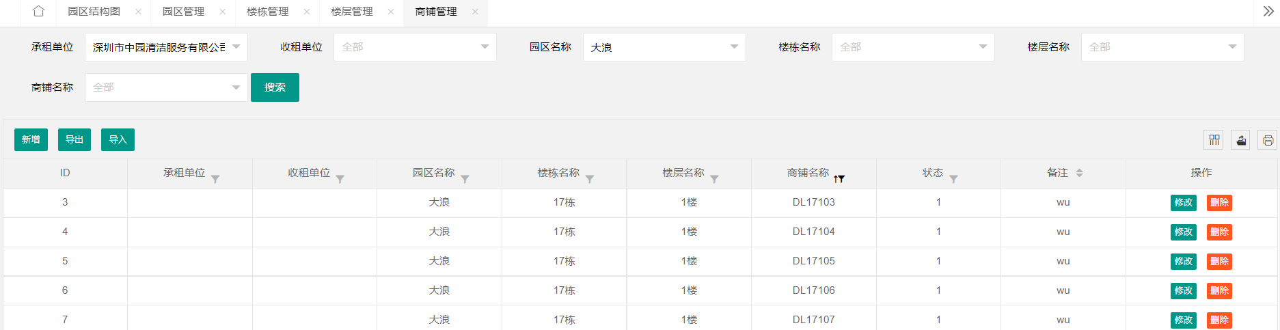Image resolution: width=1280 pixels, height=330 pixels.
Task: Click the 搜索 button
Action: (x=275, y=87)
